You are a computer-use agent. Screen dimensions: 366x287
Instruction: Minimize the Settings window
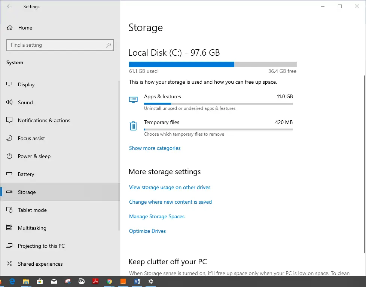323,6
